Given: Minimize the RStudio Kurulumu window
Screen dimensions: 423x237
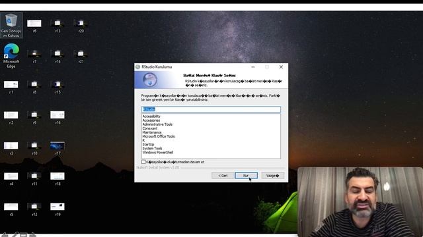Looking at the screenshot, I should point(252,67).
